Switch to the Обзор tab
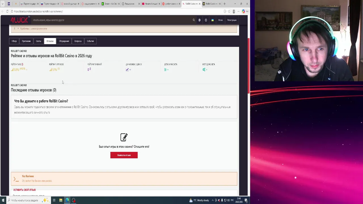Viewport: 363px width, 204px height. point(14,41)
